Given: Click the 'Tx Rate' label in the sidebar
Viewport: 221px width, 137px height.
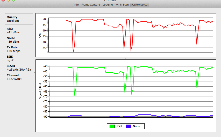Looking at the screenshot, I should (x=12, y=47).
